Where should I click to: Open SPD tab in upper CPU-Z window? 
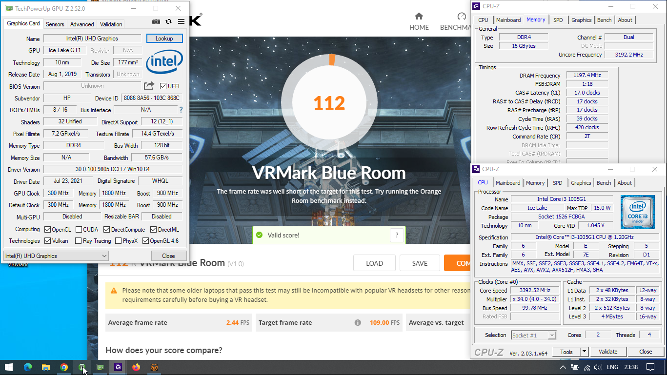pyautogui.click(x=558, y=20)
